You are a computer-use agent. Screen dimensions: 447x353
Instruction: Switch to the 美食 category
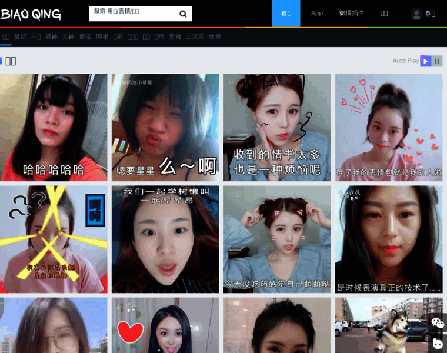coord(175,37)
